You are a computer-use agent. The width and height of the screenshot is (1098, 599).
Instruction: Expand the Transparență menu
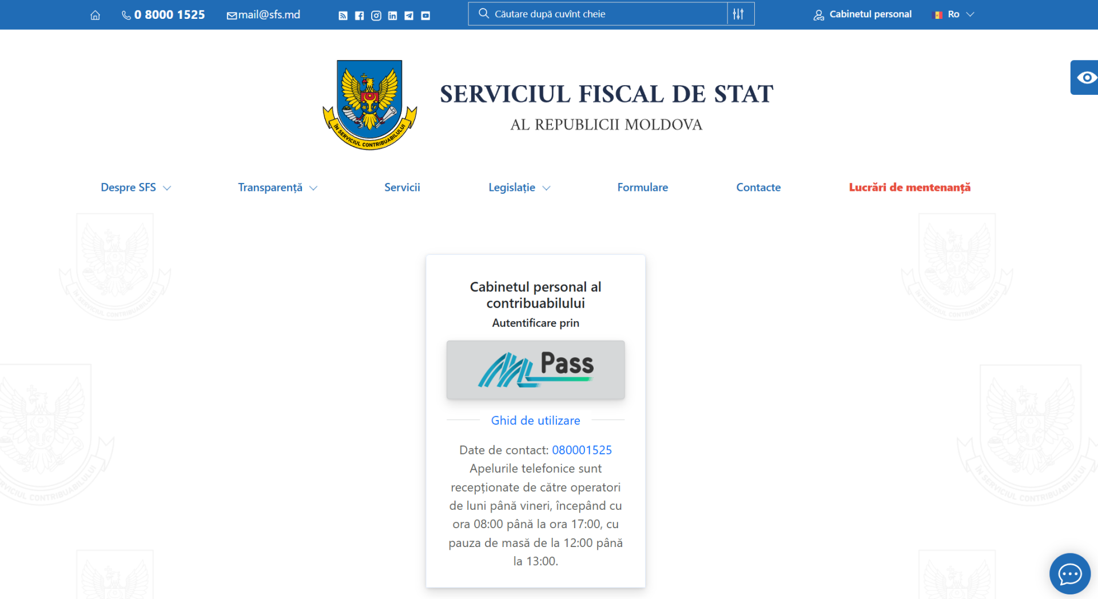coord(277,187)
